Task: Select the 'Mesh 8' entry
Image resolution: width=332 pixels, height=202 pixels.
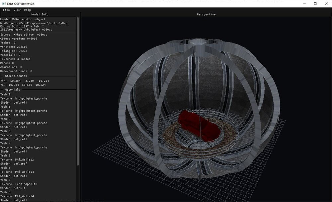Action: (5, 192)
